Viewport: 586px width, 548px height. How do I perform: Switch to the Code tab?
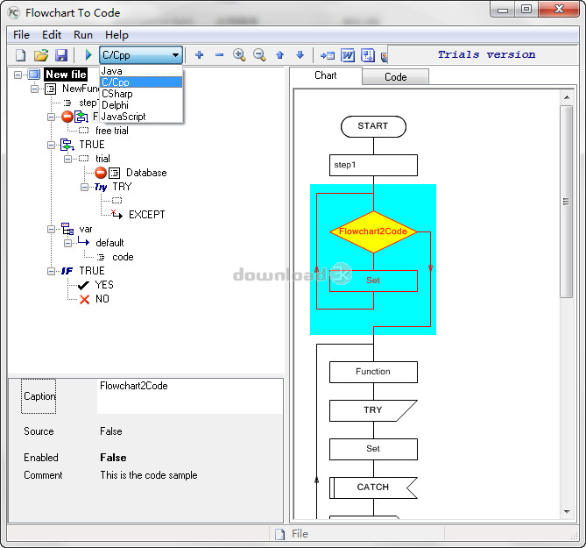(x=396, y=77)
